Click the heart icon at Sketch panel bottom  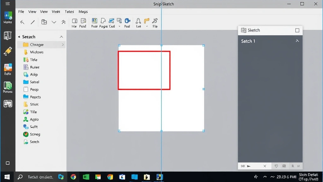[x=276, y=166]
